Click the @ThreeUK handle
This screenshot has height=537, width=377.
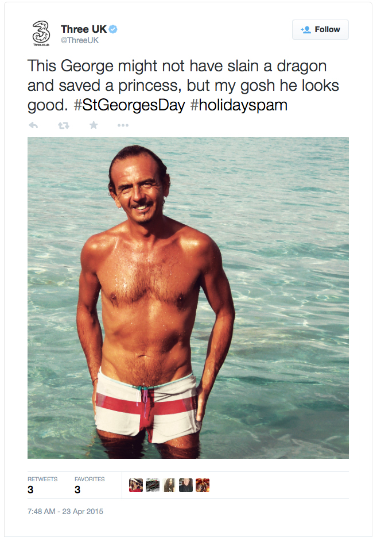80,40
